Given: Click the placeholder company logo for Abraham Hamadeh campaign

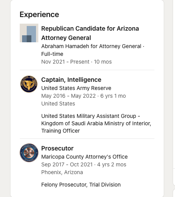Looking at the screenshot, I should tap(29, 33).
